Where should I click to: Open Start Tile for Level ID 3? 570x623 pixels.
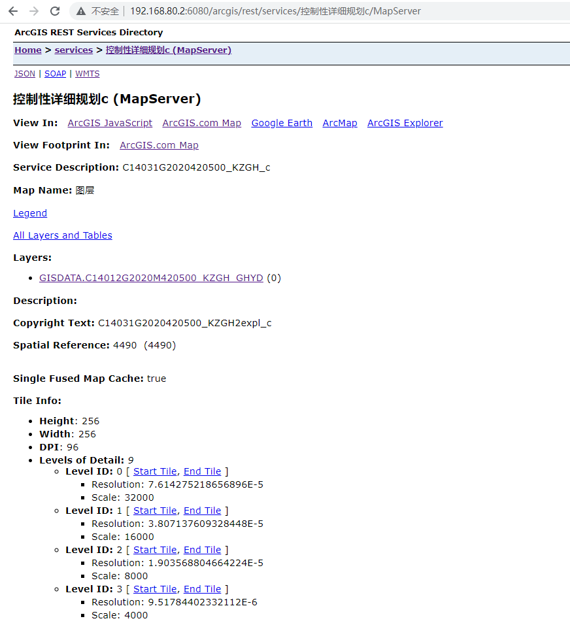(x=155, y=589)
